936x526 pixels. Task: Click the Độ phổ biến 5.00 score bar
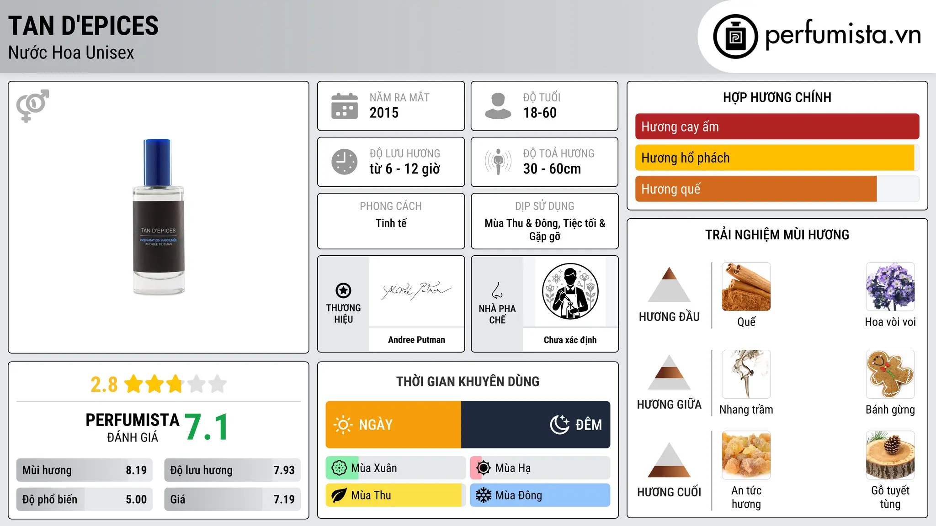click(x=85, y=500)
